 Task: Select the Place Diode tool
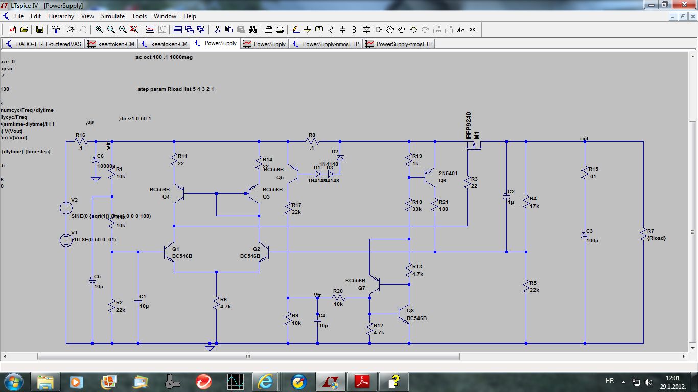tap(366, 30)
